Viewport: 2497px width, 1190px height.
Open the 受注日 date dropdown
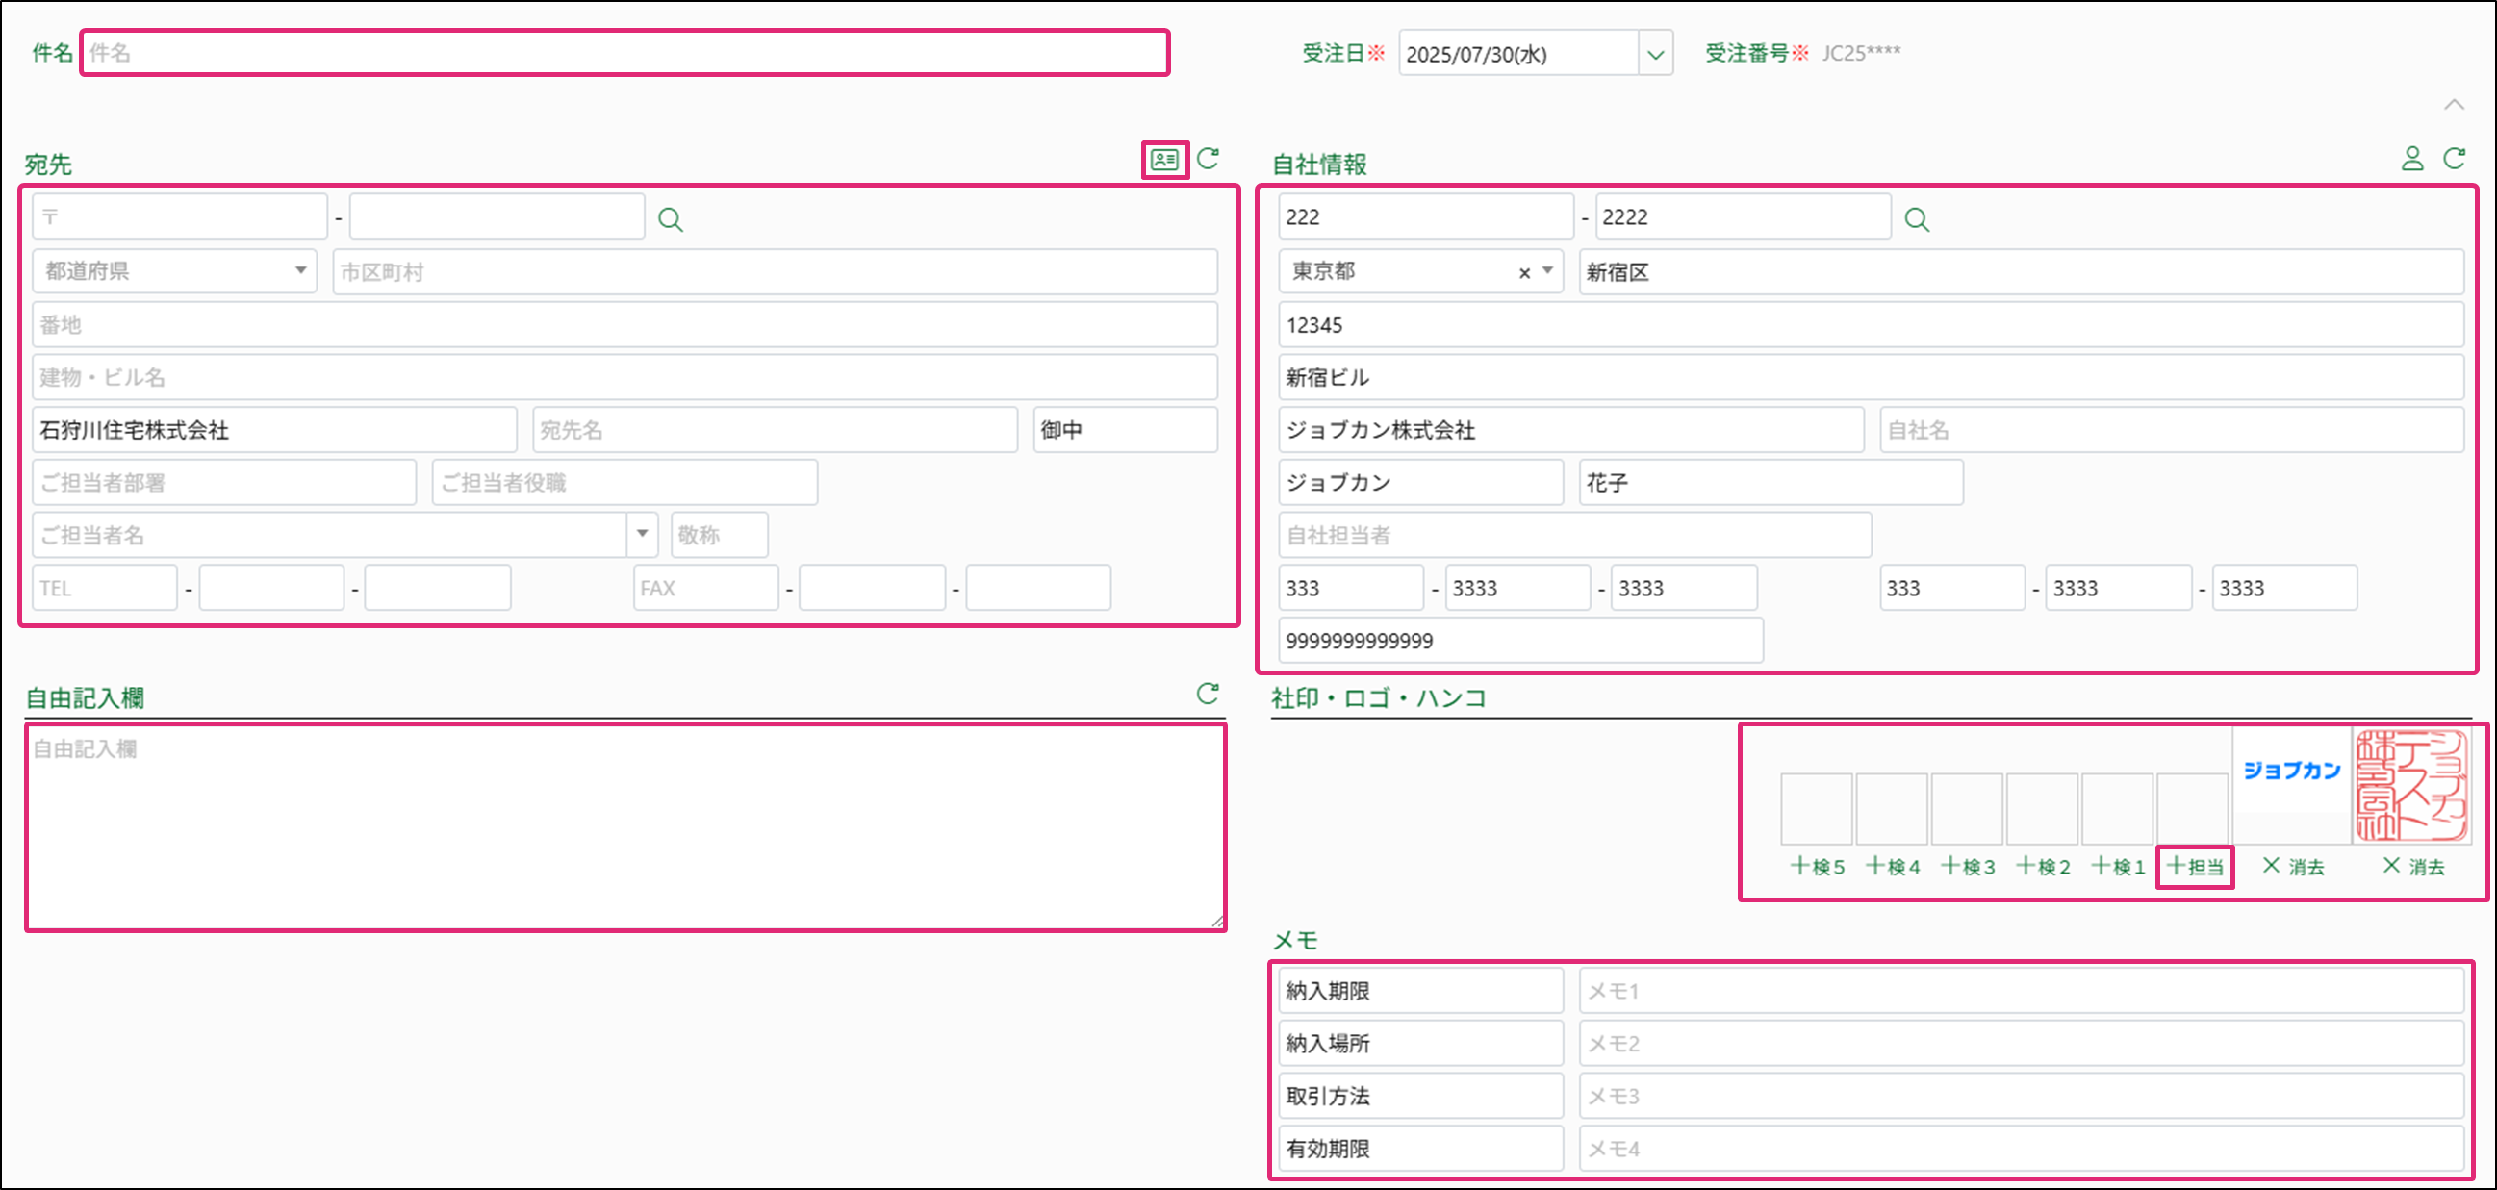click(1655, 54)
